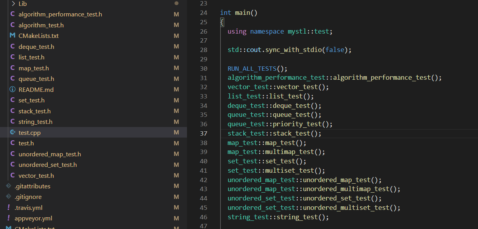Click YAML icon beside appveyor.yml
This screenshot has width=478, height=229.
tap(9, 218)
